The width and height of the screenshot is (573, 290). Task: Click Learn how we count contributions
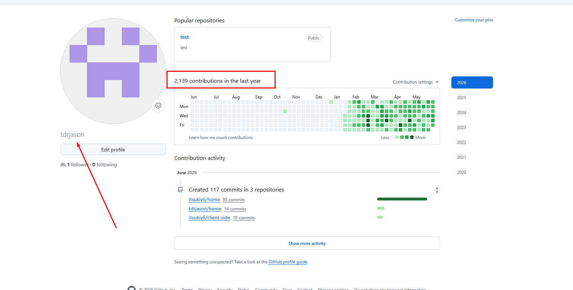pos(221,138)
